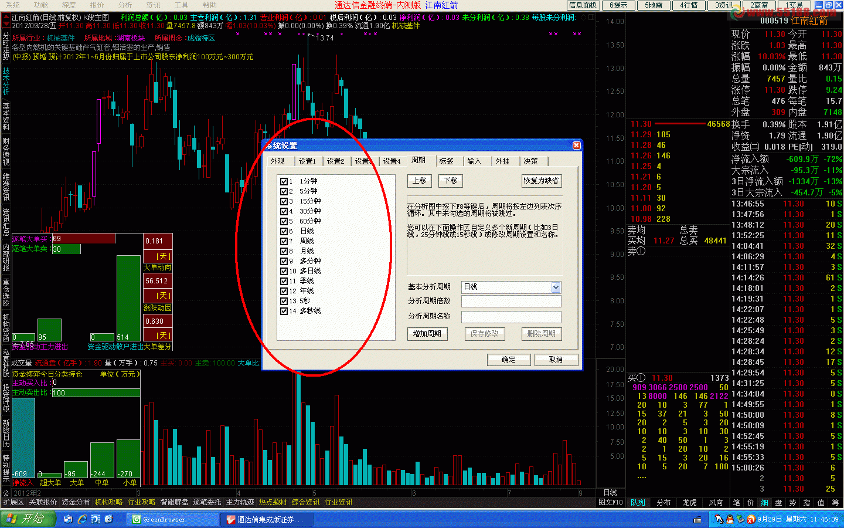
Task: Click the 4行情 toolbar button
Action: pyautogui.click(x=689, y=5)
